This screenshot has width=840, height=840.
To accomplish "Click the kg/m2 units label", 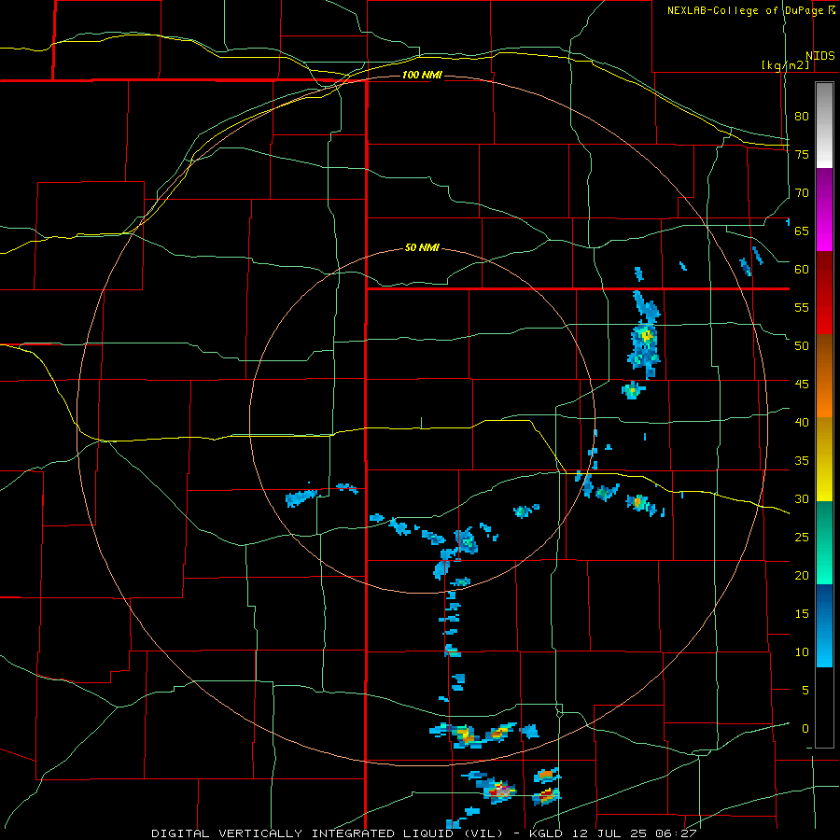I will pyautogui.click(x=785, y=65).
